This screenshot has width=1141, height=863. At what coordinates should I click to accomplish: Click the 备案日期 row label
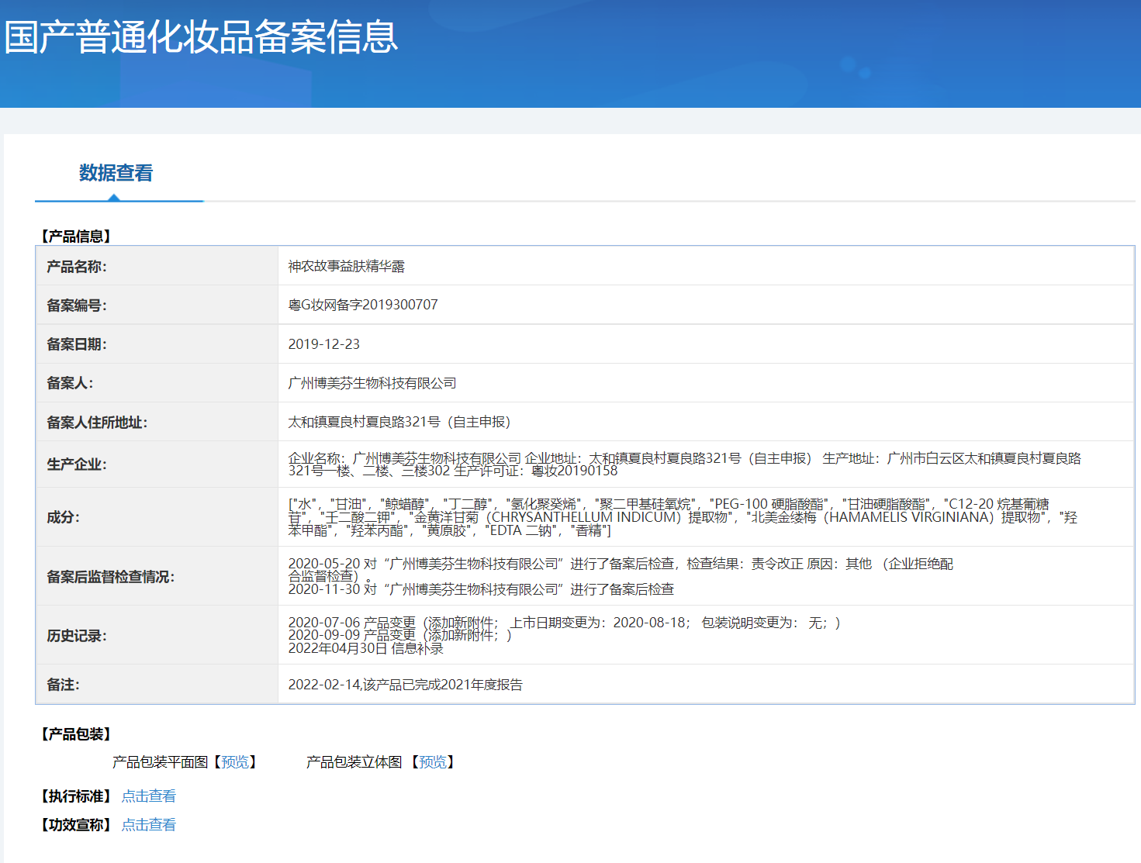[77, 344]
